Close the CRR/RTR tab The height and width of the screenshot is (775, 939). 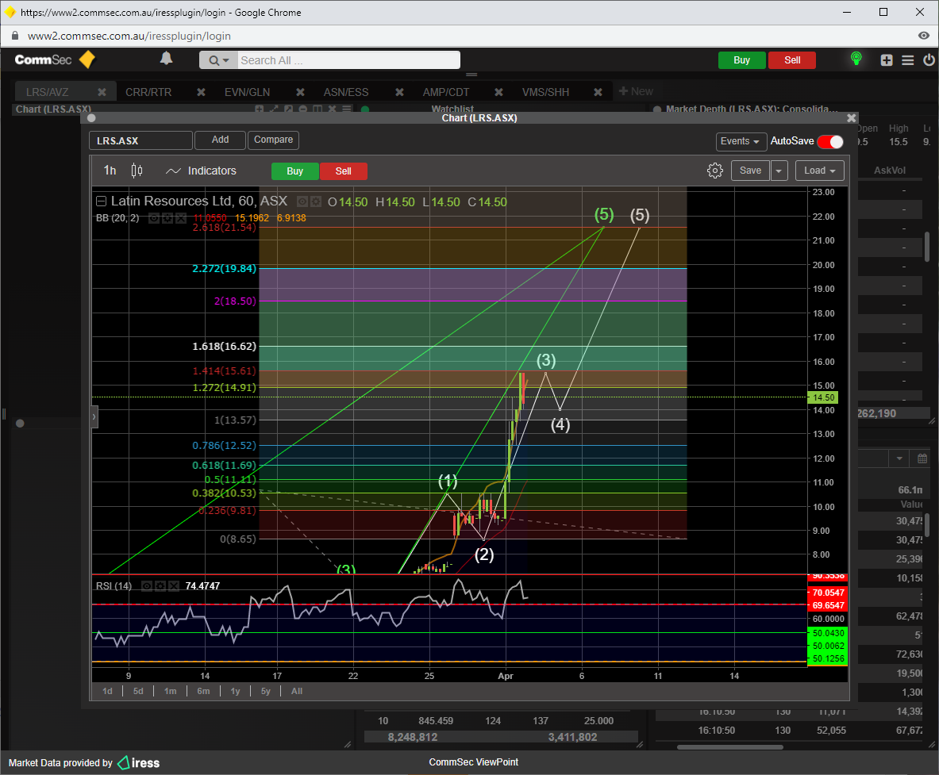pyautogui.click(x=202, y=92)
